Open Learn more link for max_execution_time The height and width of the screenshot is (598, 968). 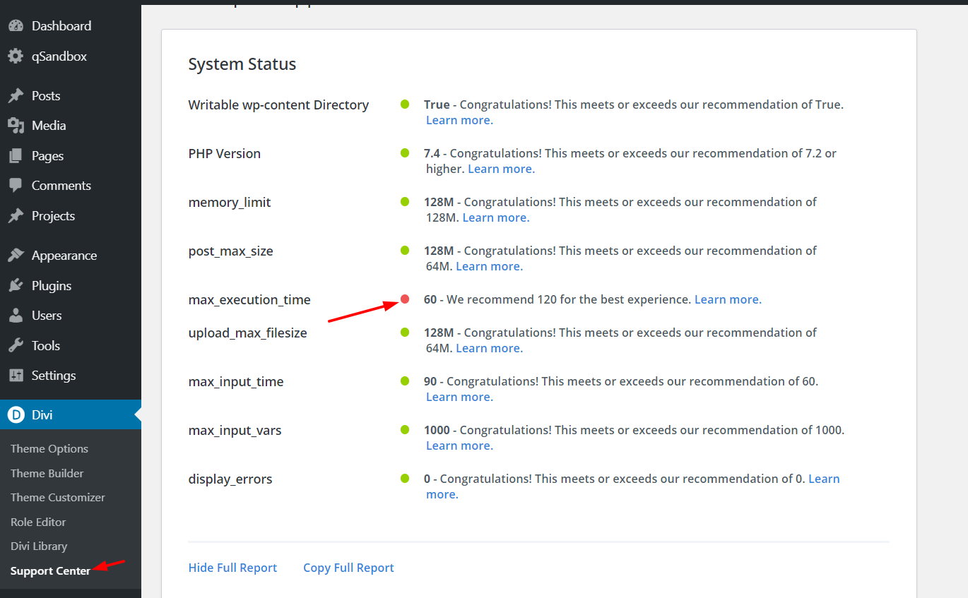point(728,300)
